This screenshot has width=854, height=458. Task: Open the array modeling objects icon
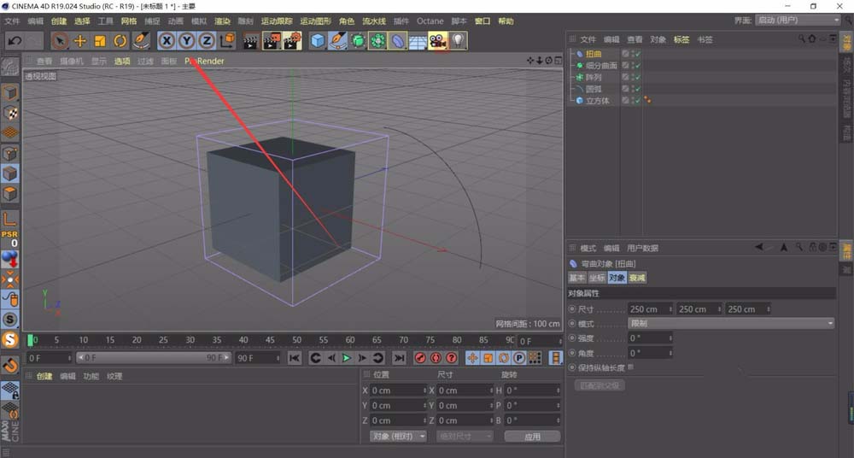(377, 40)
